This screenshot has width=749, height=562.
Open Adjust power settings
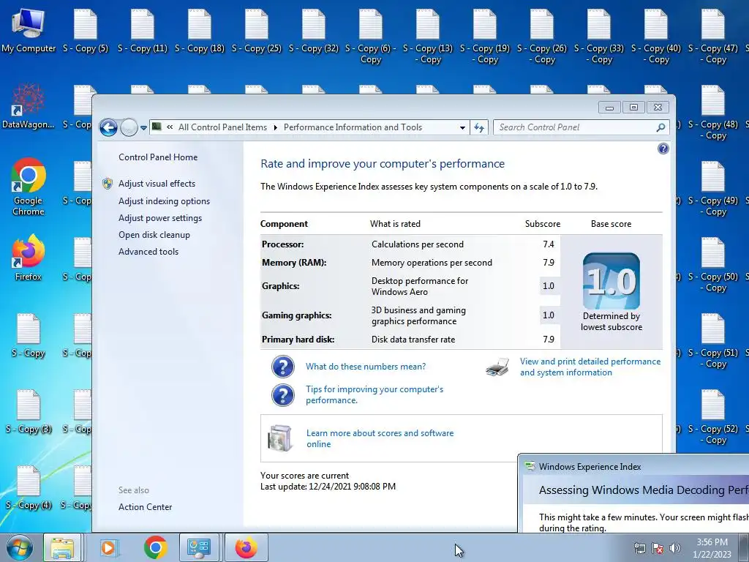(160, 218)
